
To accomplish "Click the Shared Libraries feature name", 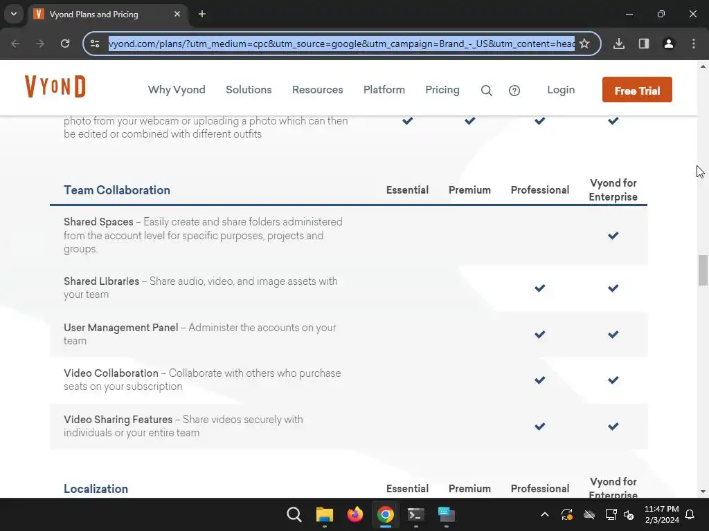I will [x=101, y=281].
